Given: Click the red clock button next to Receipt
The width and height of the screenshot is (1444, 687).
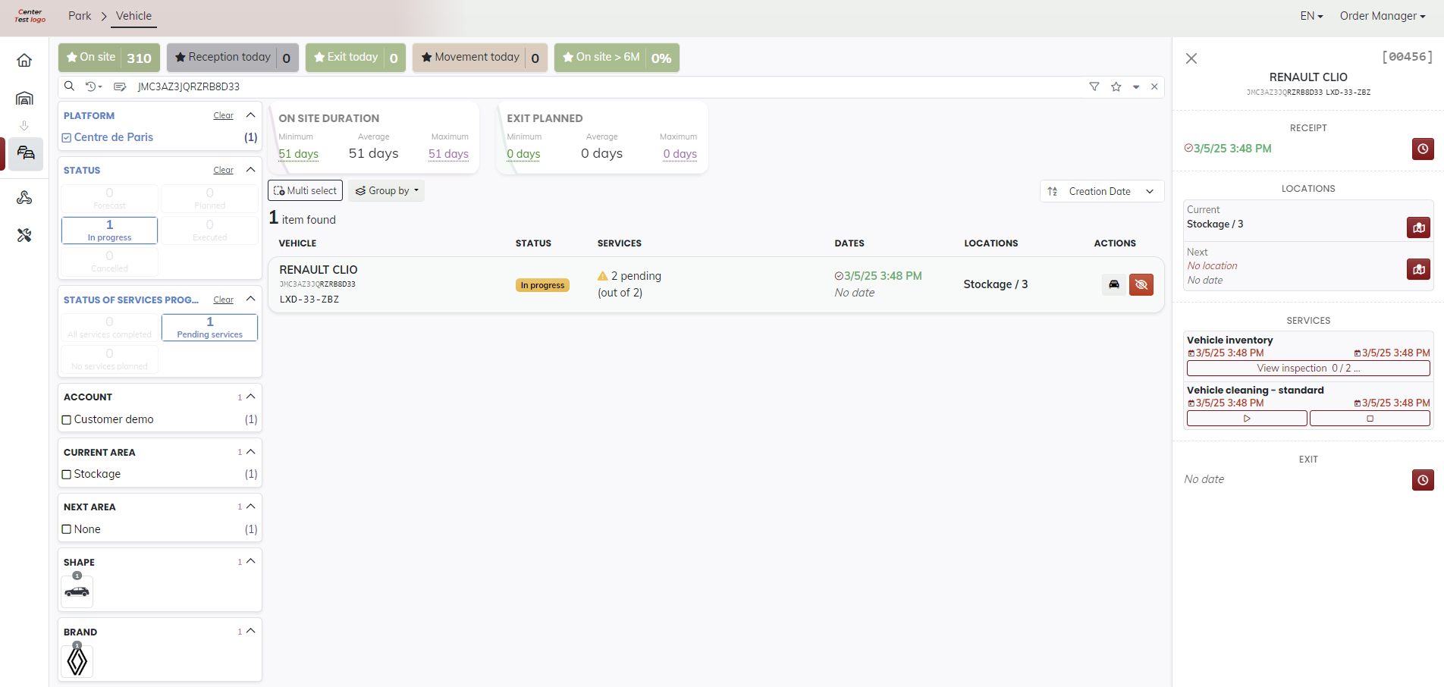Looking at the screenshot, I should (x=1422, y=149).
